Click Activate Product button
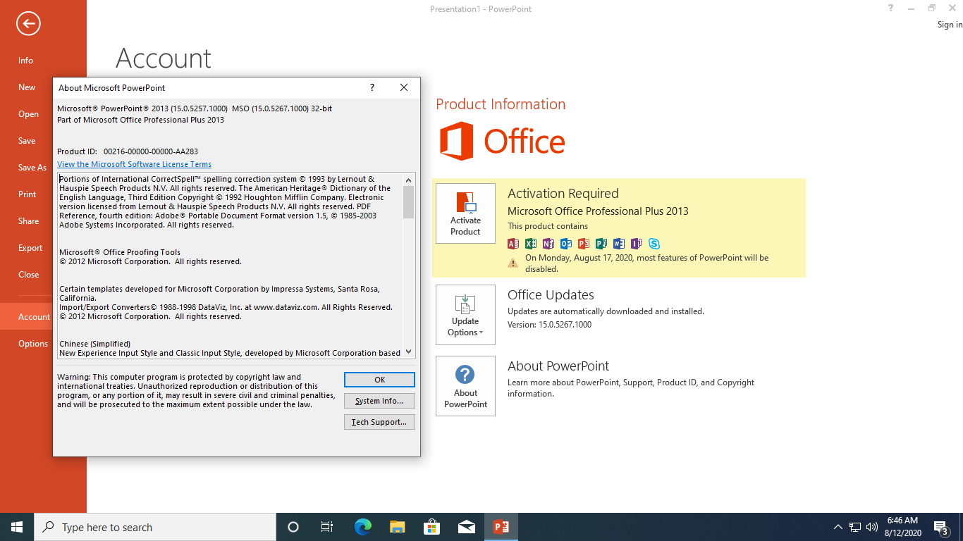 [465, 213]
